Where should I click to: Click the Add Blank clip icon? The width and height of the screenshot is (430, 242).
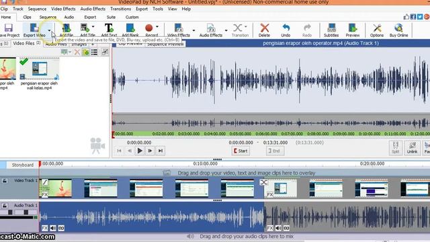click(x=130, y=28)
